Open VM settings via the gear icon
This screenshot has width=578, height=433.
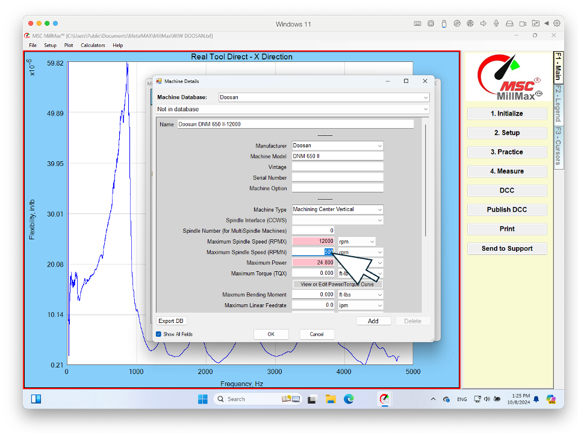pos(556,23)
